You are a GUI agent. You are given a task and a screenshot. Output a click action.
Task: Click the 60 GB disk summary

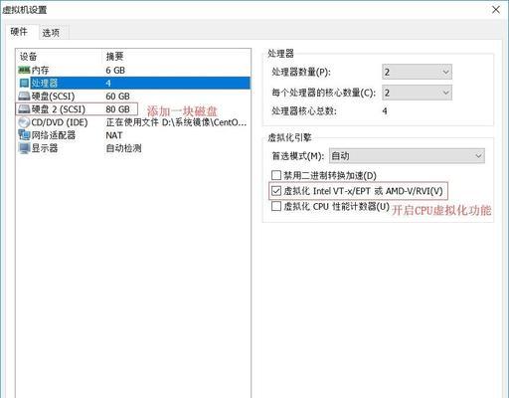117,97
